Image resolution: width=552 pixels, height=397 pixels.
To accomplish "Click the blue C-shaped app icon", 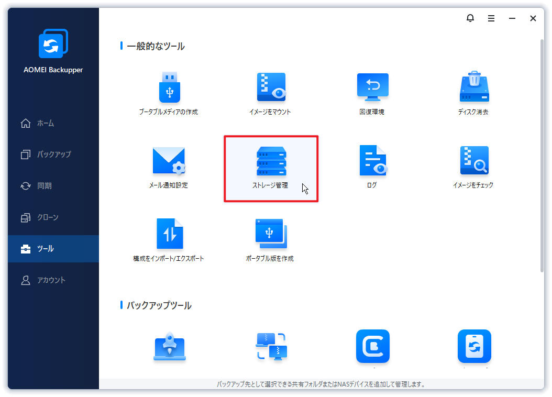I will [373, 346].
